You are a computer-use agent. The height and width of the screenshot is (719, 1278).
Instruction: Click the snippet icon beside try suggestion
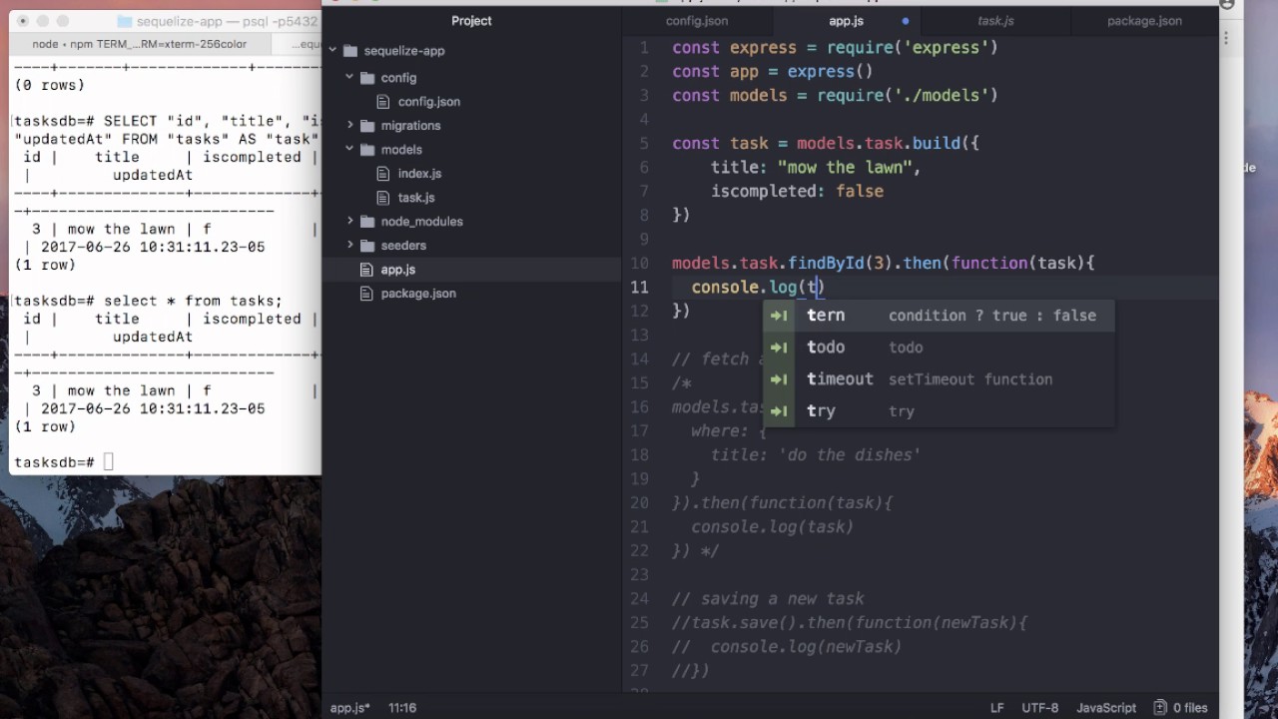coord(779,411)
